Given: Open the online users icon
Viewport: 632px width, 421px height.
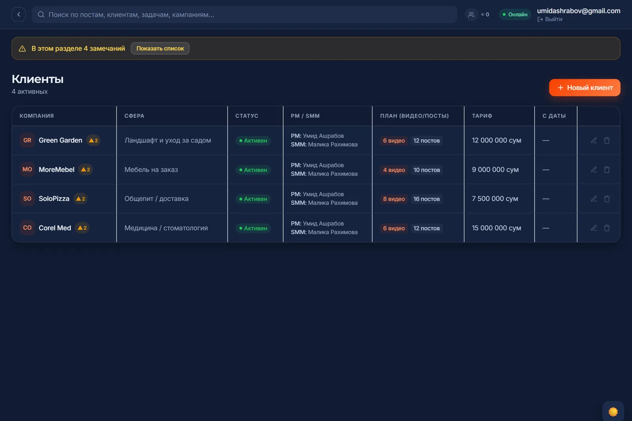Looking at the screenshot, I should [x=471, y=15].
